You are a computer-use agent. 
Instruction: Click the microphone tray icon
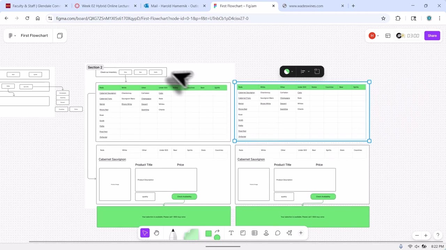click(401, 247)
